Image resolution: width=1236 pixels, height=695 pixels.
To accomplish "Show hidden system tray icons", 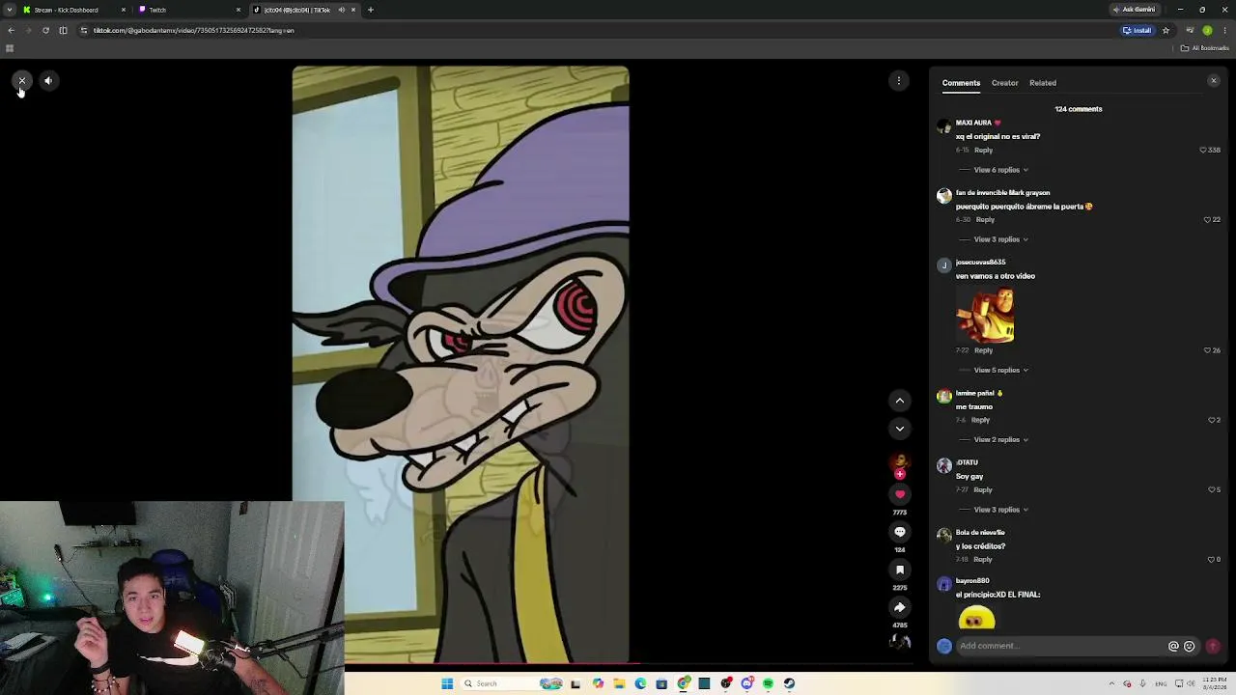I will point(1112,683).
